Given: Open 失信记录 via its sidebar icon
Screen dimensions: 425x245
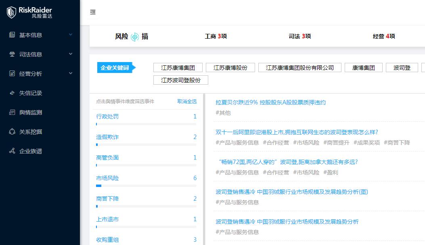Looking at the screenshot, I should pyautogui.click(x=12, y=93).
